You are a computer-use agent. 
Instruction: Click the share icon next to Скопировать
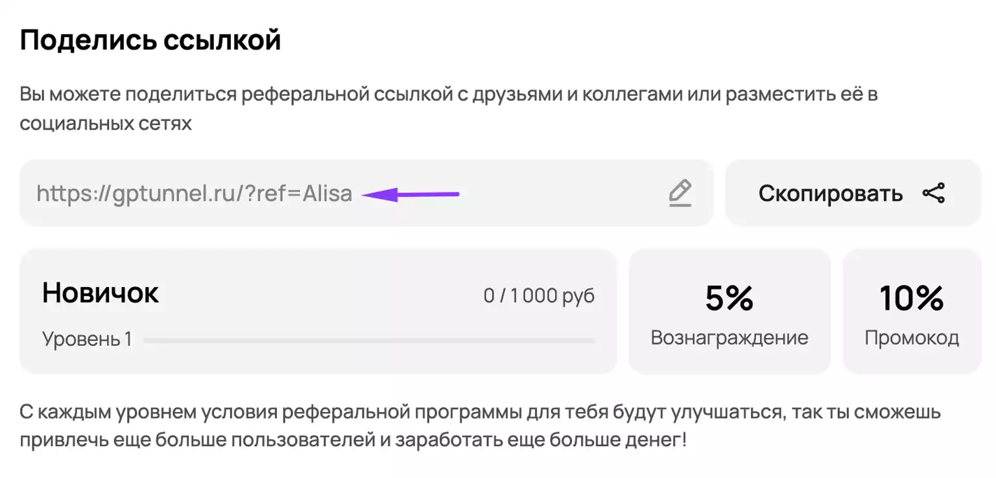click(x=934, y=193)
